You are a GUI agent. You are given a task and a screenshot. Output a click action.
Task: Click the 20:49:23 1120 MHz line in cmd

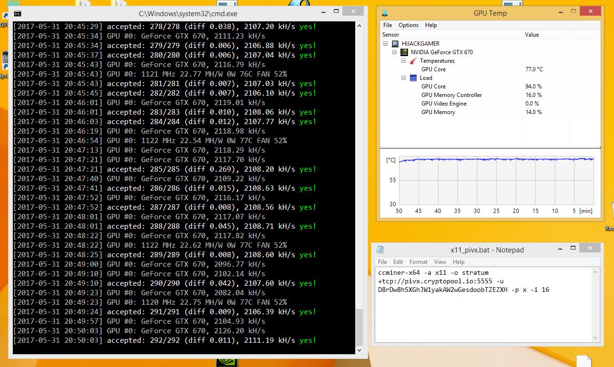tap(150, 302)
